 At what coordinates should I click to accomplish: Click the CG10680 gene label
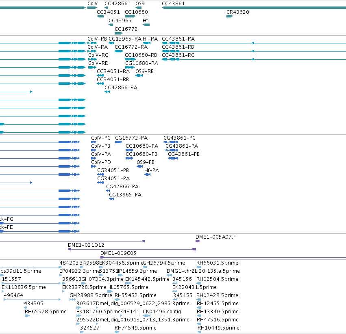tap(136, 12)
